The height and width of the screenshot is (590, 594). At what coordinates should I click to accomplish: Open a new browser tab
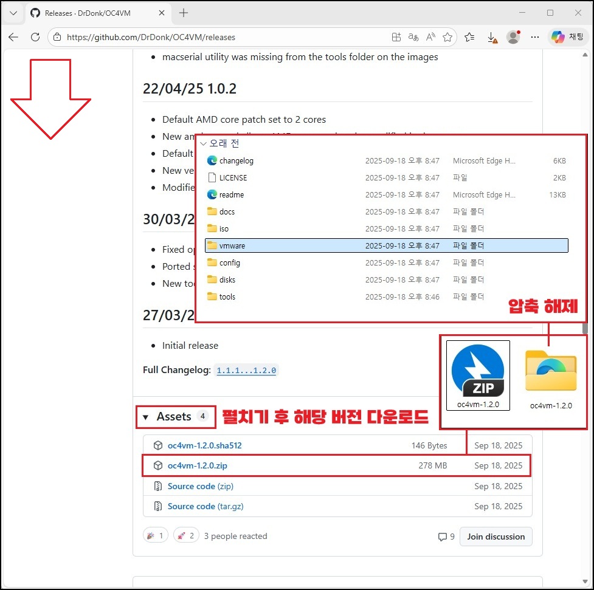pyautogui.click(x=184, y=13)
